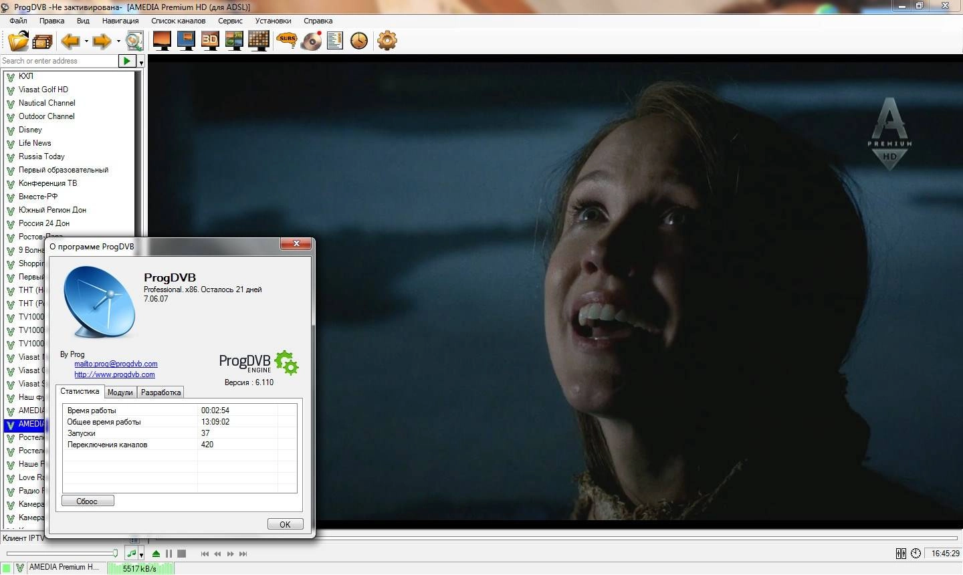This screenshot has height=575, width=963.
Task: Click the Время работы value 00:02:54
Action: (215, 411)
